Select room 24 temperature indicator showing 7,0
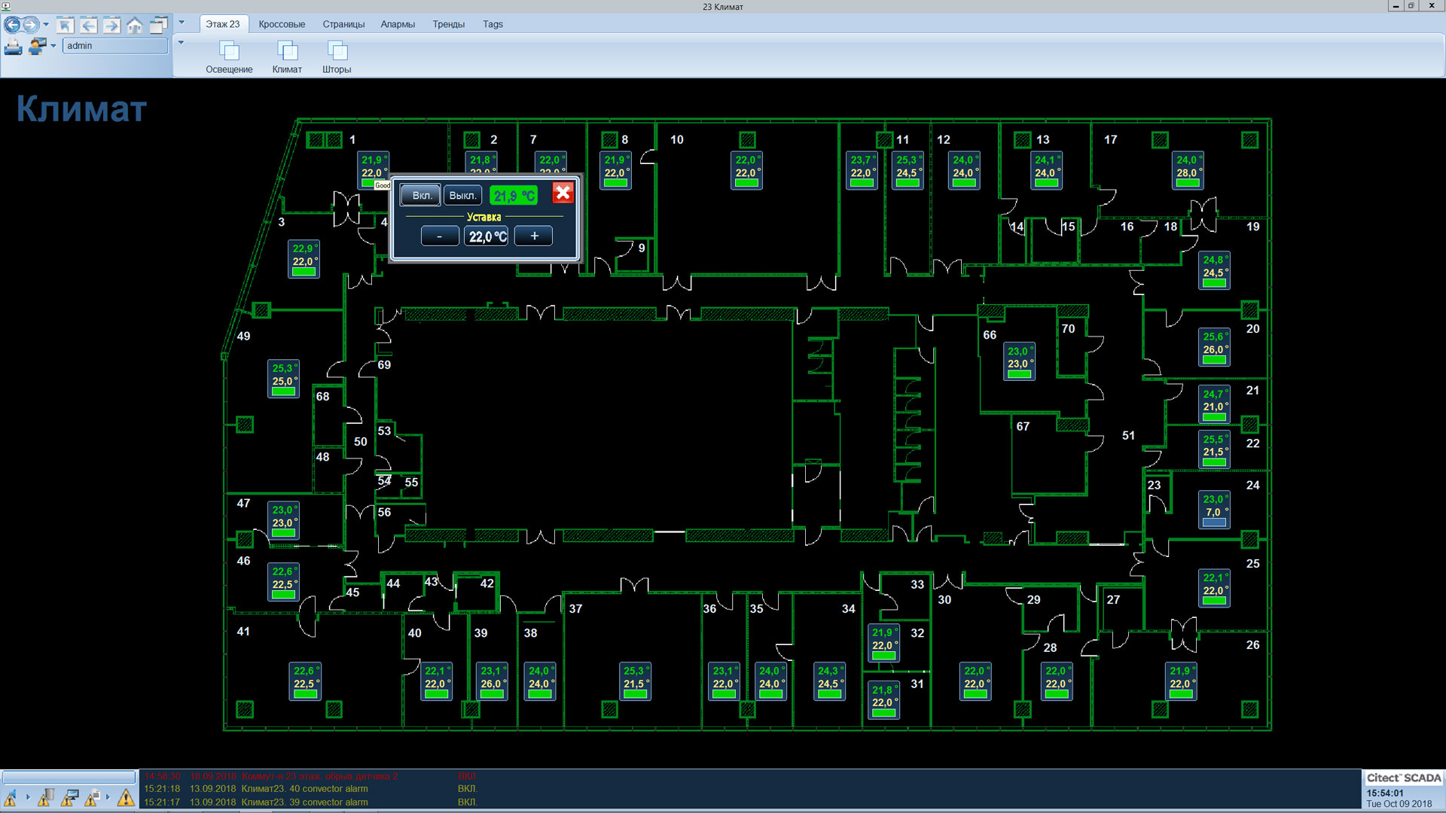The image size is (1446, 813). [1213, 510]
